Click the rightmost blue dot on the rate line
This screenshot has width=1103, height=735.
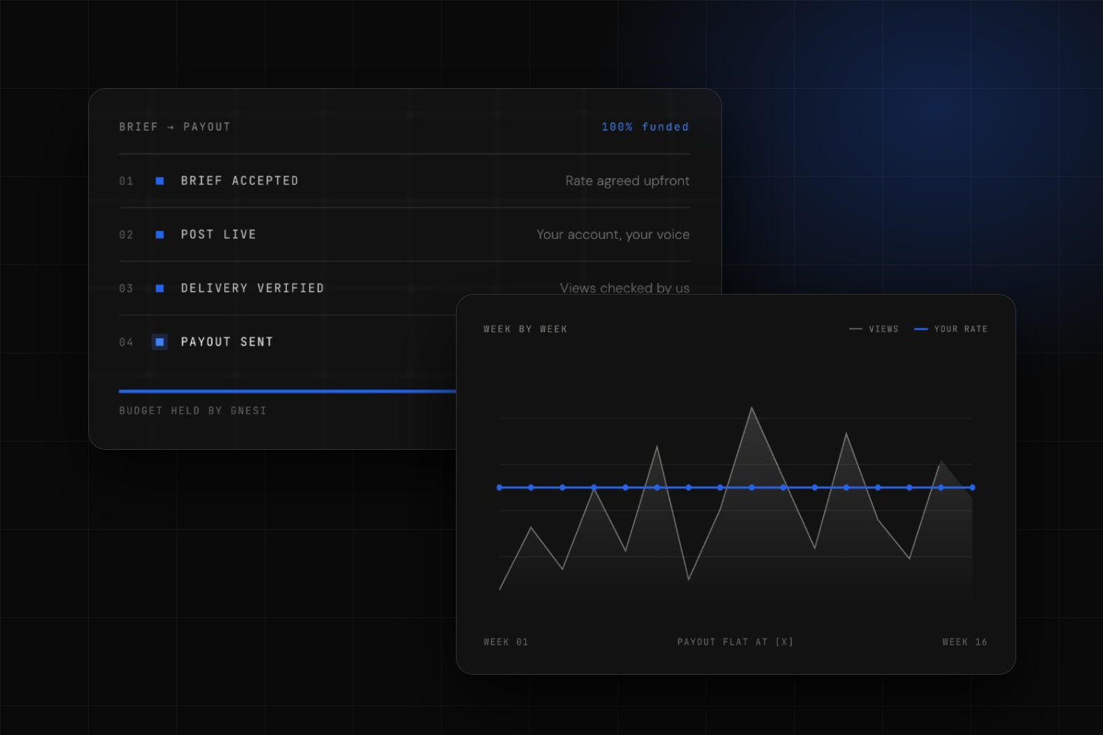[972, 487]
